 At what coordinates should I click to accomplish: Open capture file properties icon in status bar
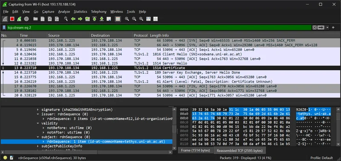[12, 158]
